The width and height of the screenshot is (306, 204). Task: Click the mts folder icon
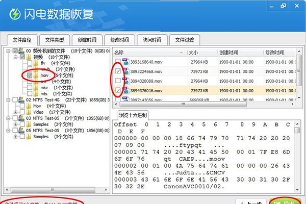tap(36, 94)
